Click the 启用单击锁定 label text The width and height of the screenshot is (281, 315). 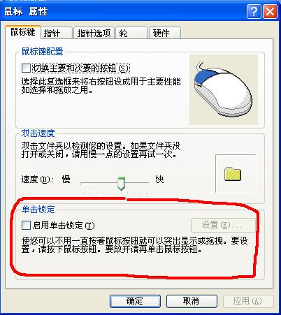(64, 226)
